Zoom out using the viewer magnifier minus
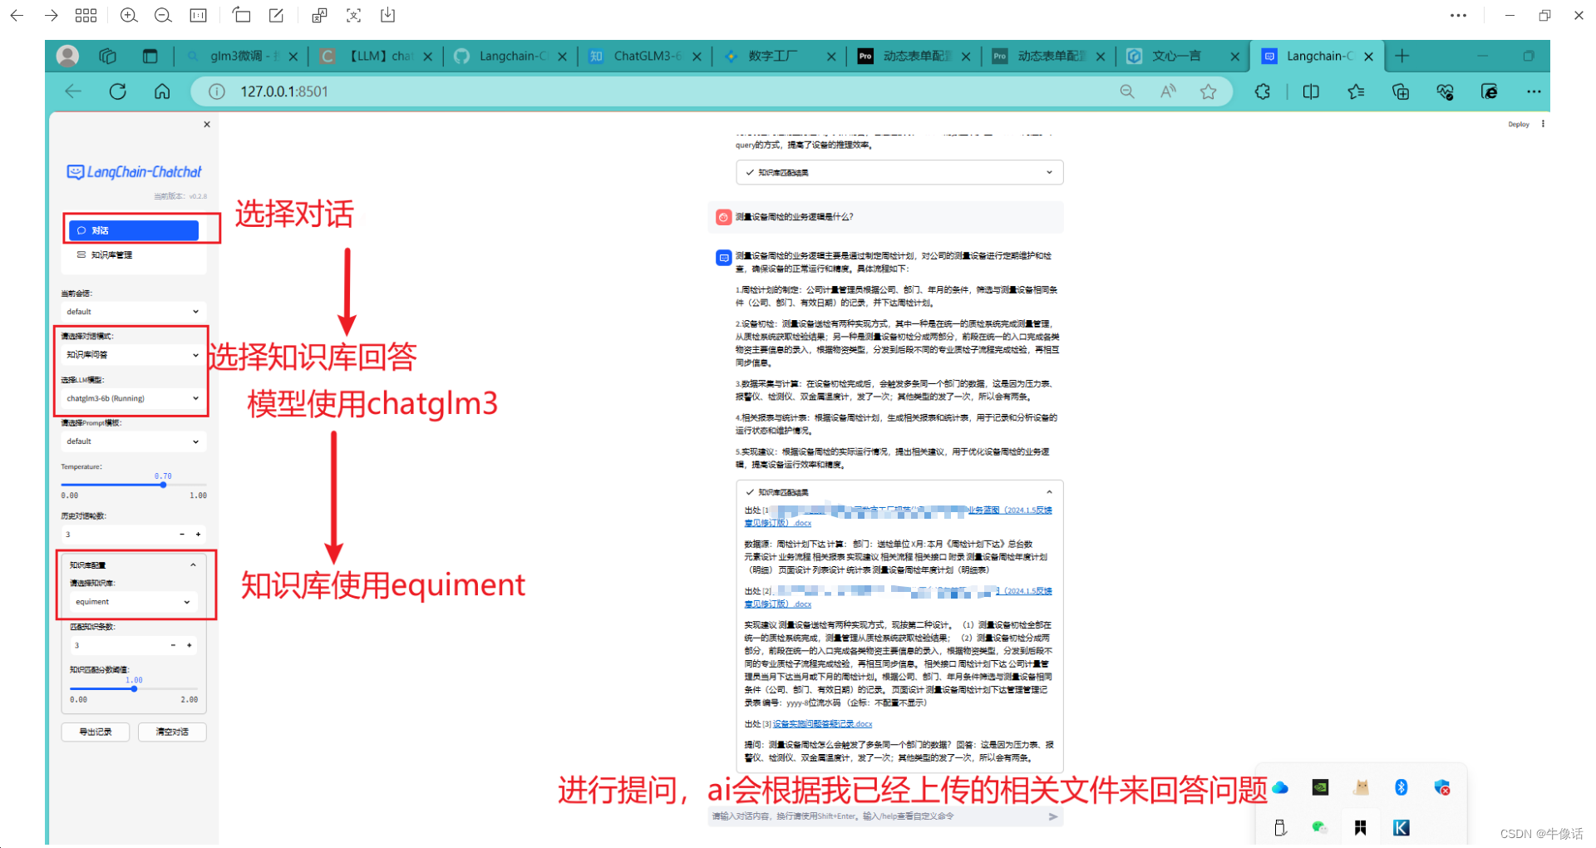 pyautogui.click(x=163, y=15)
